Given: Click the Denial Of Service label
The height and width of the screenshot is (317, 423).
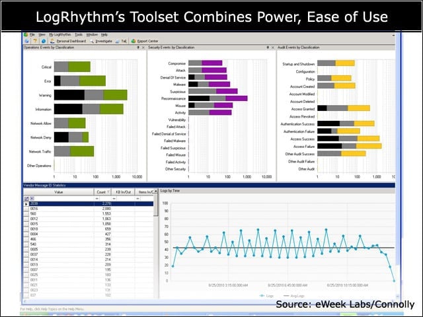Looking at the screenshot, I should tap(173, 77).
